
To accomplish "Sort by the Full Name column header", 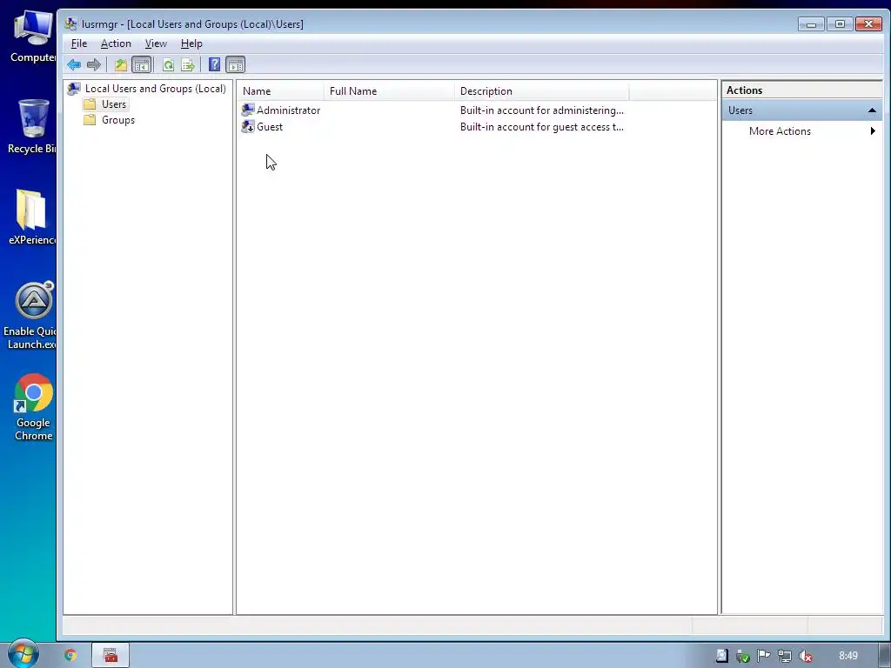I will point(389,90).
